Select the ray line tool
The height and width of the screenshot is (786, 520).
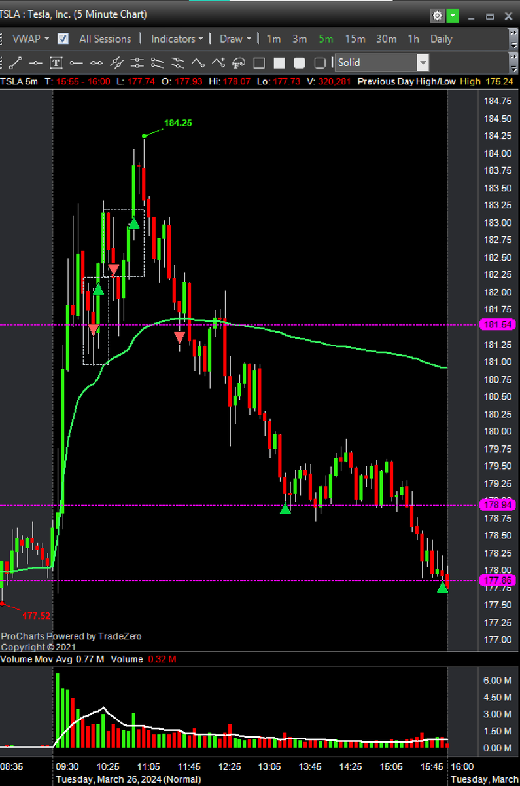77,63
